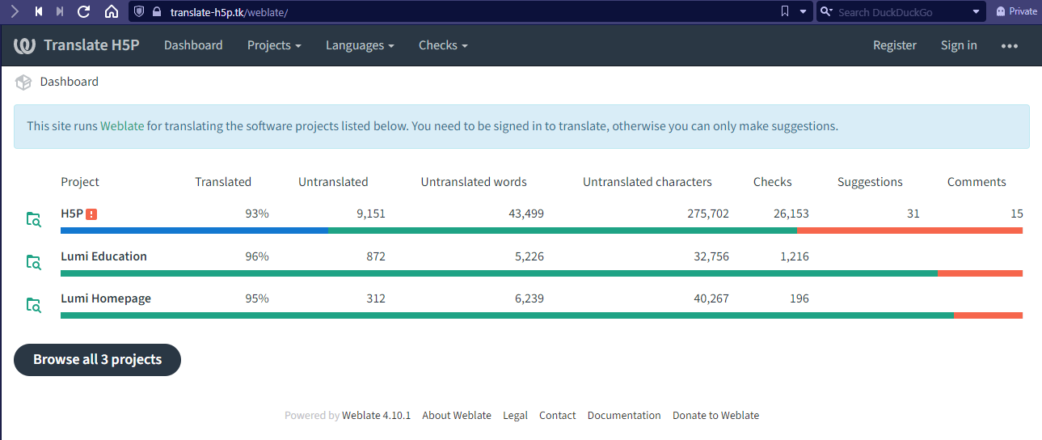Screen dimensions: 1042x440
Task: Sort by the Suggestions column header
Action: pos(870,182)
